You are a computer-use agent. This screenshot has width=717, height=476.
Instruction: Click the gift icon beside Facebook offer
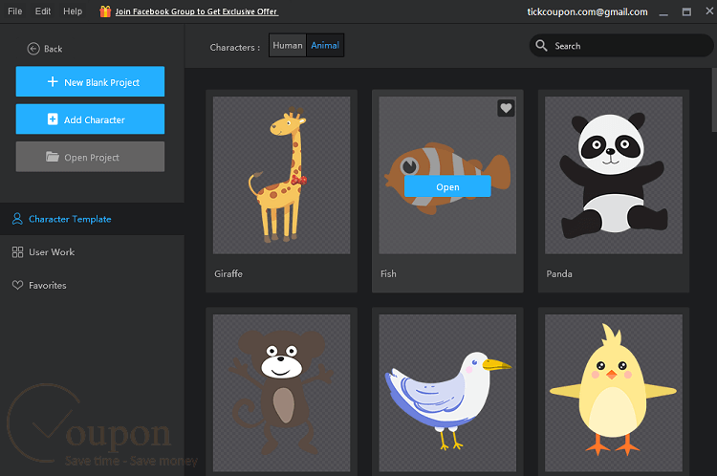(105, 11)
